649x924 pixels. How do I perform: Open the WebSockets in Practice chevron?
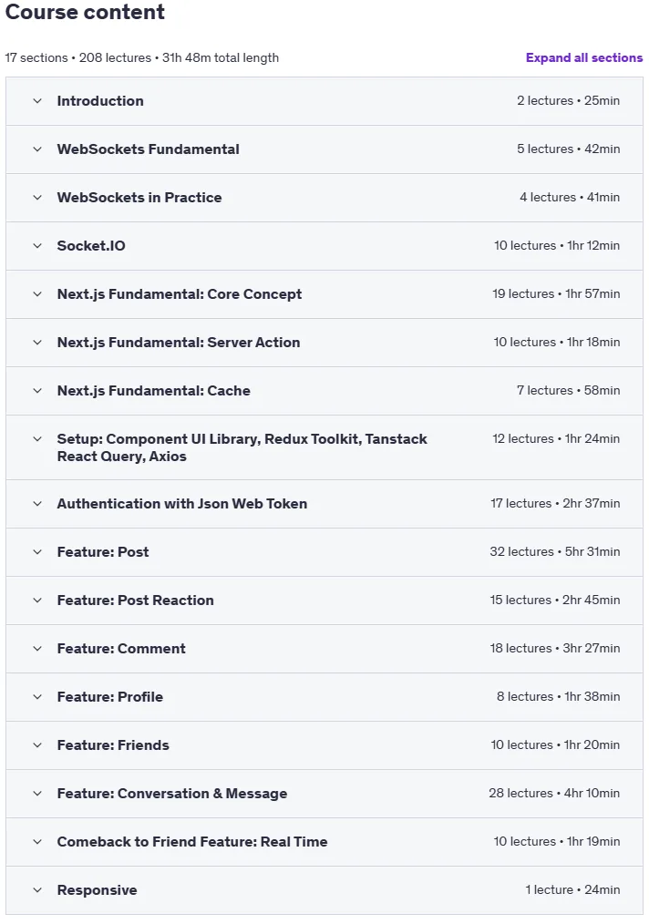37,198
